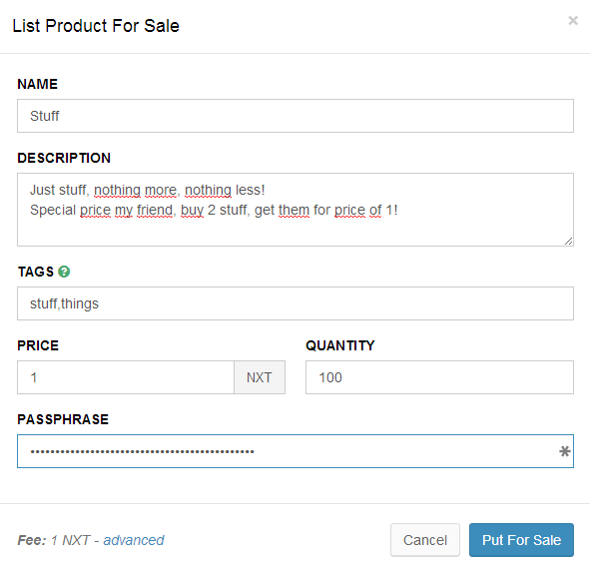Submit with Put For Sale button

521,540
